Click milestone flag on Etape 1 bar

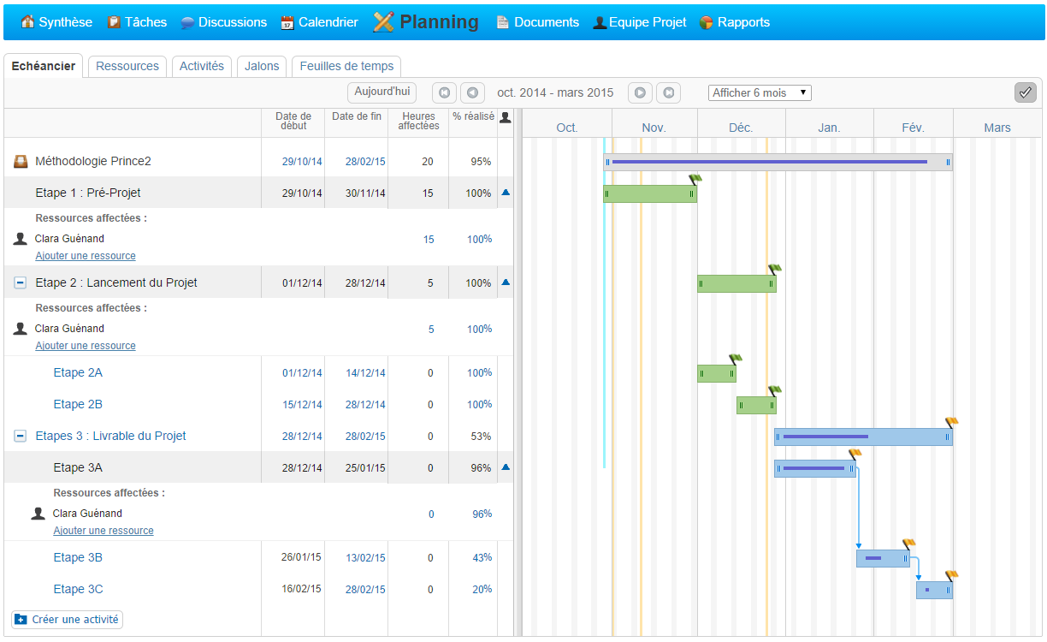tap(695, 179)
